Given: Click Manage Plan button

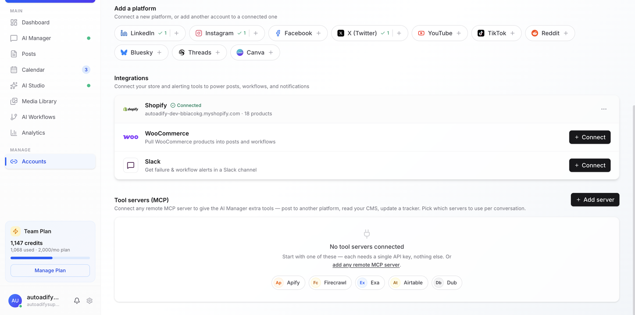Looking at the screenshot, I should click(50, 271).
